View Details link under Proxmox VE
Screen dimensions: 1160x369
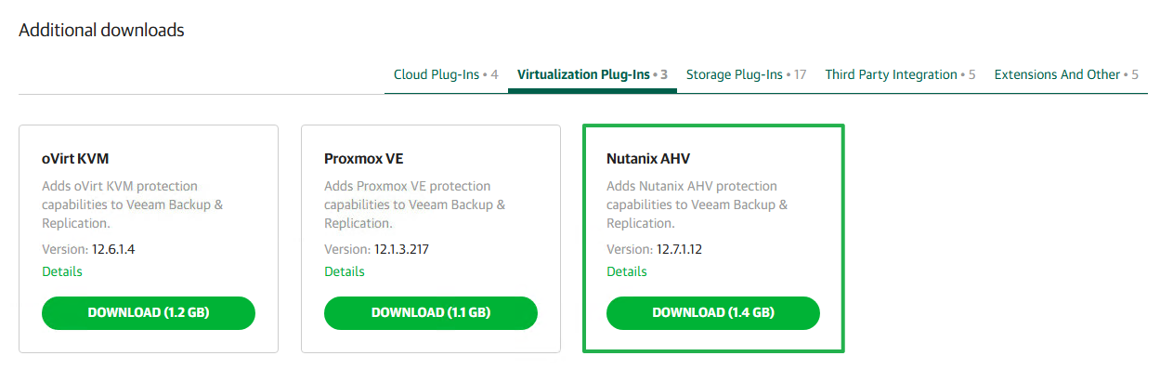345,271
